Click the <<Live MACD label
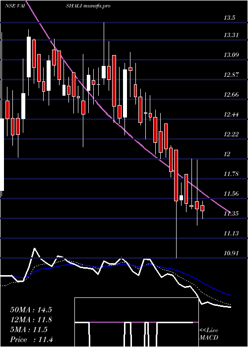Viewport: 248px width, 347px height. (x=209, y=334)
